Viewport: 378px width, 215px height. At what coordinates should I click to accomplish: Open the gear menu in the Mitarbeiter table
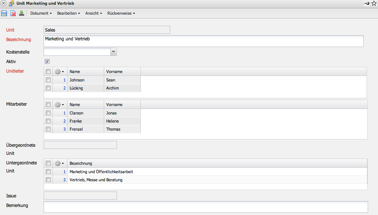pyautogui.click(x=59, y=105)
